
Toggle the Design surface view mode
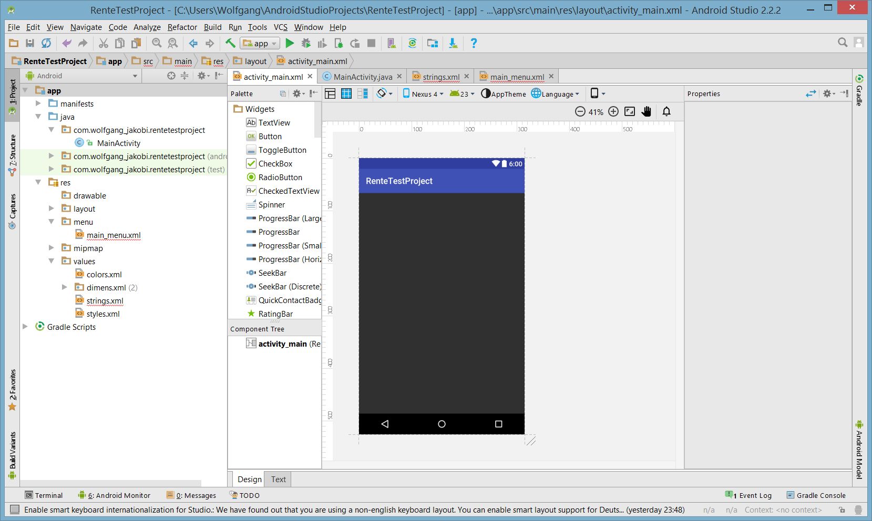pyautogui.click(x=330, y=94)
